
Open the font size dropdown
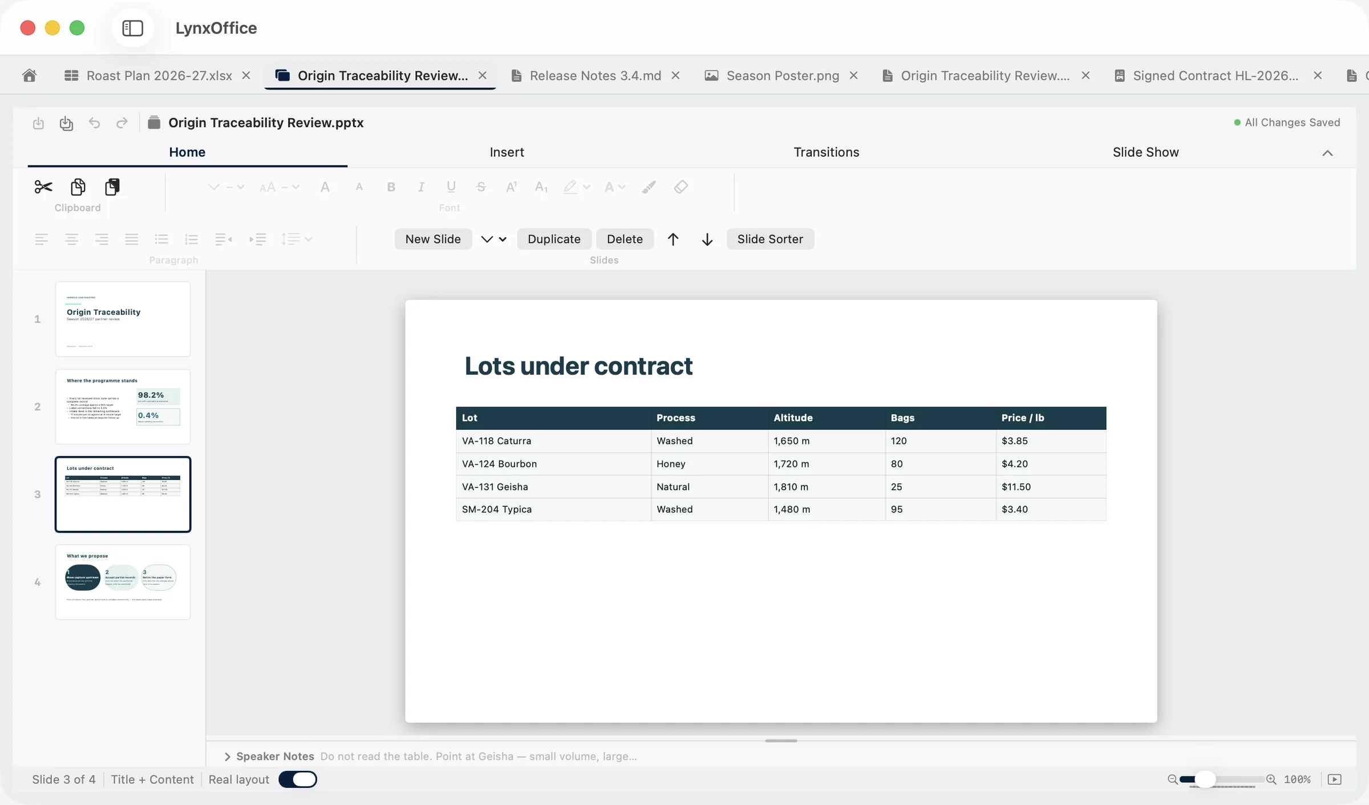point(280,187)
